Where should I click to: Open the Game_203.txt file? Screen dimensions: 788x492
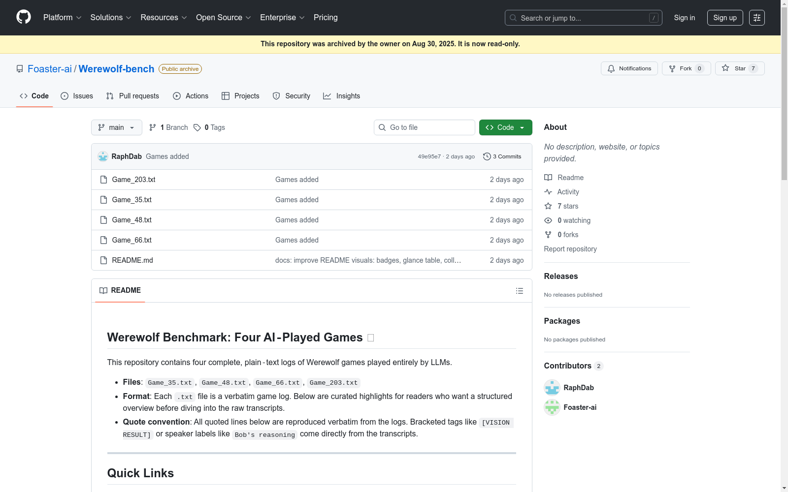(133, 180)
